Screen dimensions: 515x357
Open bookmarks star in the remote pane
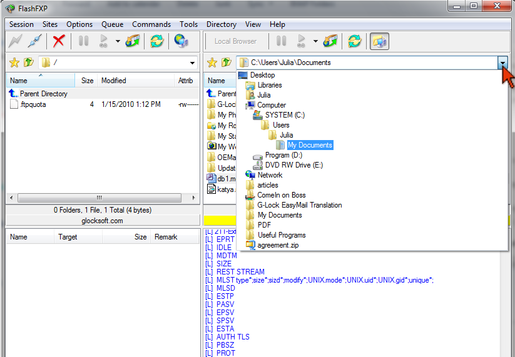14,63
